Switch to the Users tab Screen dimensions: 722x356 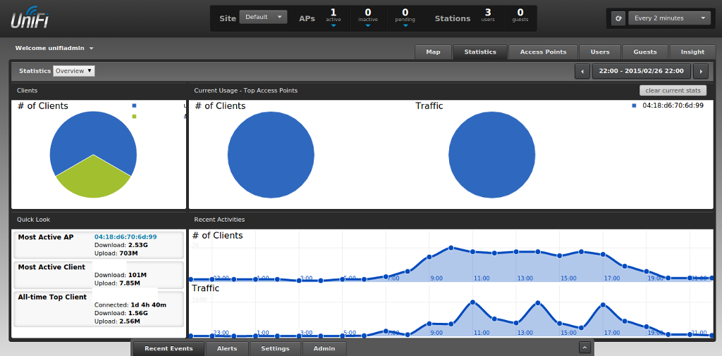pos(600,52)
